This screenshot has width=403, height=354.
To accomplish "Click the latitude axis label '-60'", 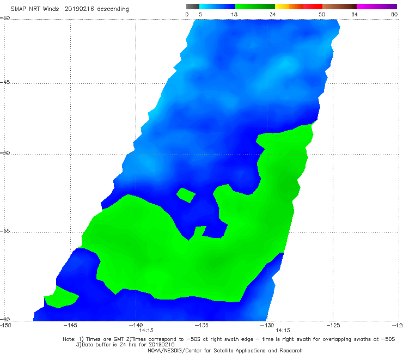I will pos(5,319).
